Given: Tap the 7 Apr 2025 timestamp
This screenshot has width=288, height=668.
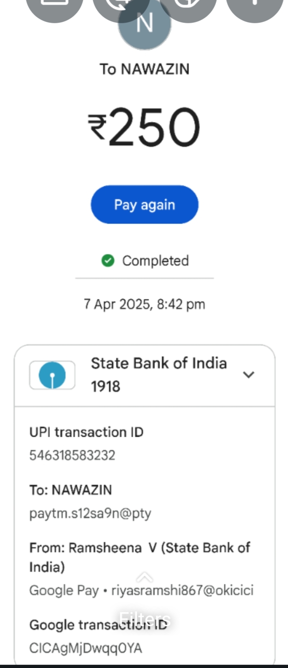Looking at the screenshot, I should [144, 304].
